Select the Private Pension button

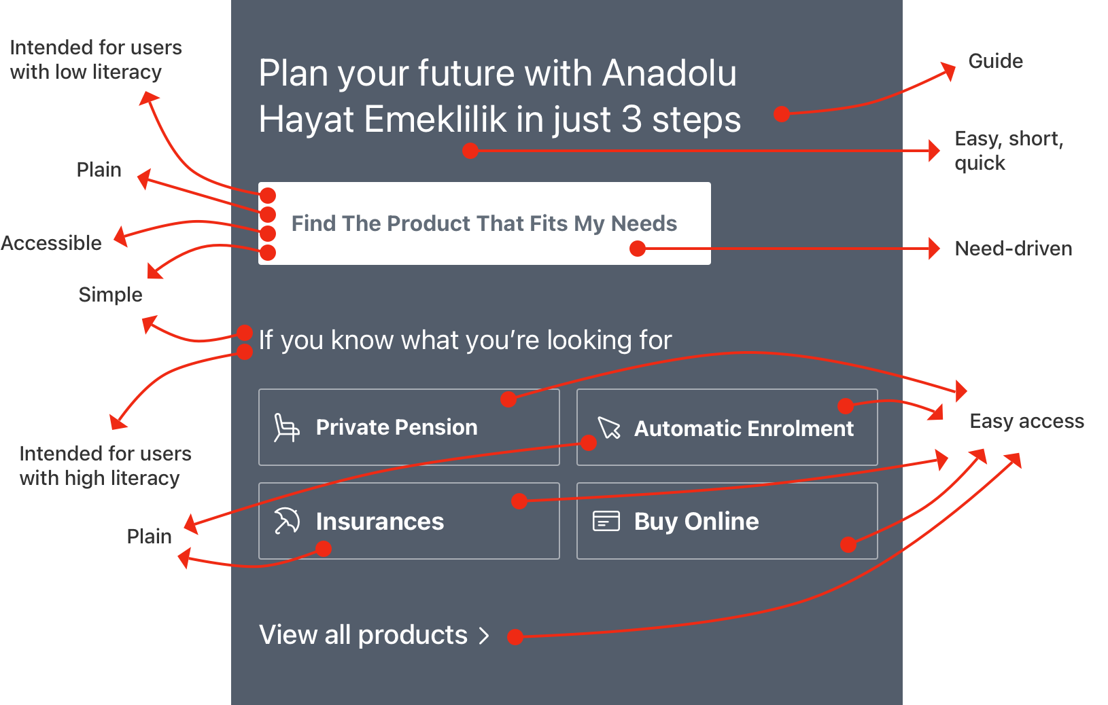pos(409,427)
